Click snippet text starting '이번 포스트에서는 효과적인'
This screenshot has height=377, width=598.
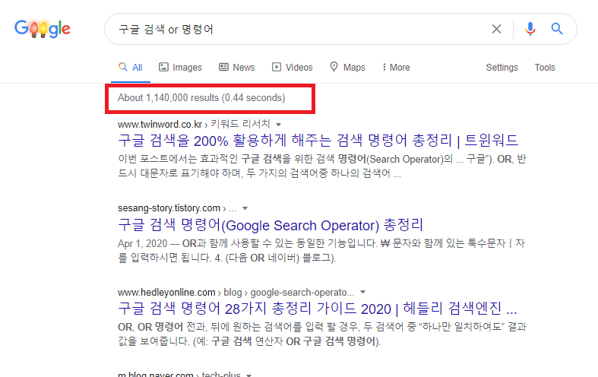(322, 166)
